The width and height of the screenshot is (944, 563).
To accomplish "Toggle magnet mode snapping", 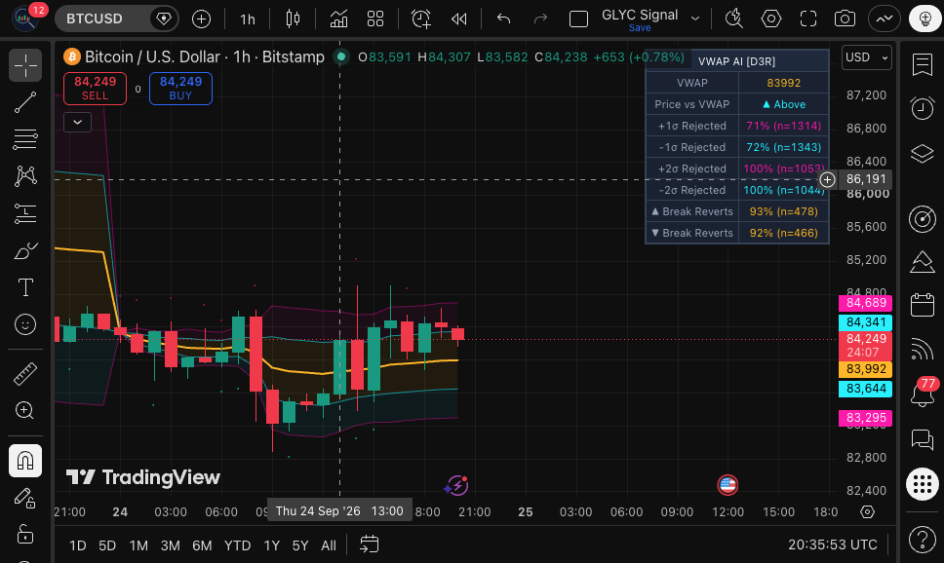I will click(x=25, y=461).
